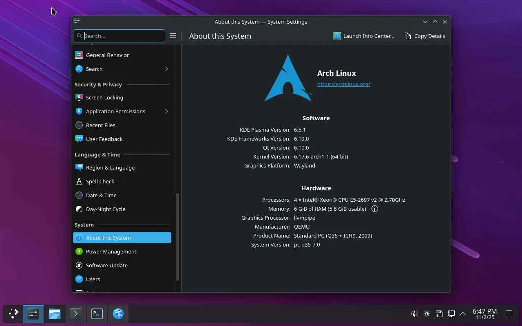Show hidden system tray icons arrow
The width and height of the screenshot is (522, 326).
pos(463,314)
